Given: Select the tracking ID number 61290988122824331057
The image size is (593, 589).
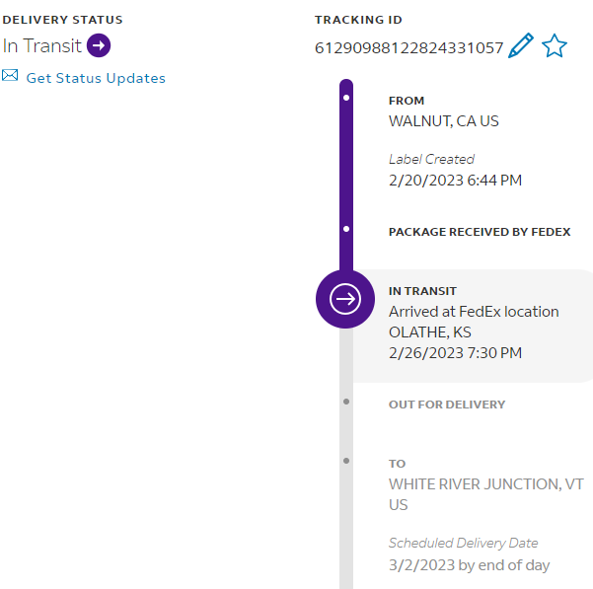Looking at the screenshot, I should (x=408, y=47).
